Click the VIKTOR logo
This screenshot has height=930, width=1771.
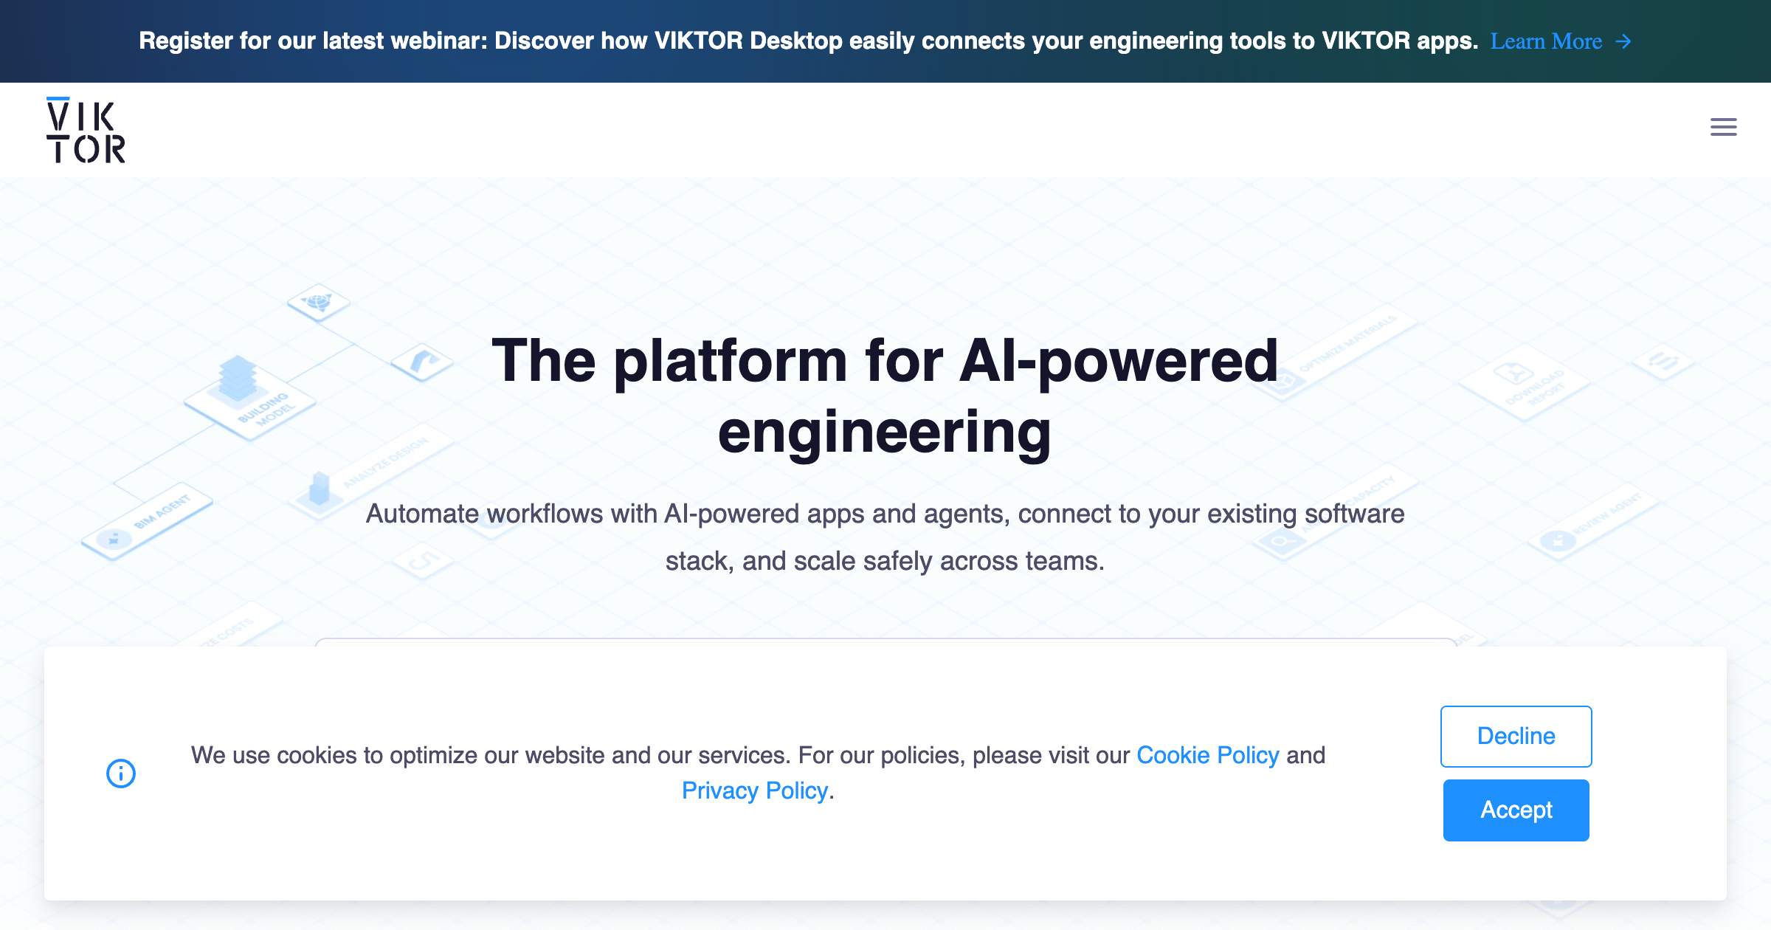[86, 130]
